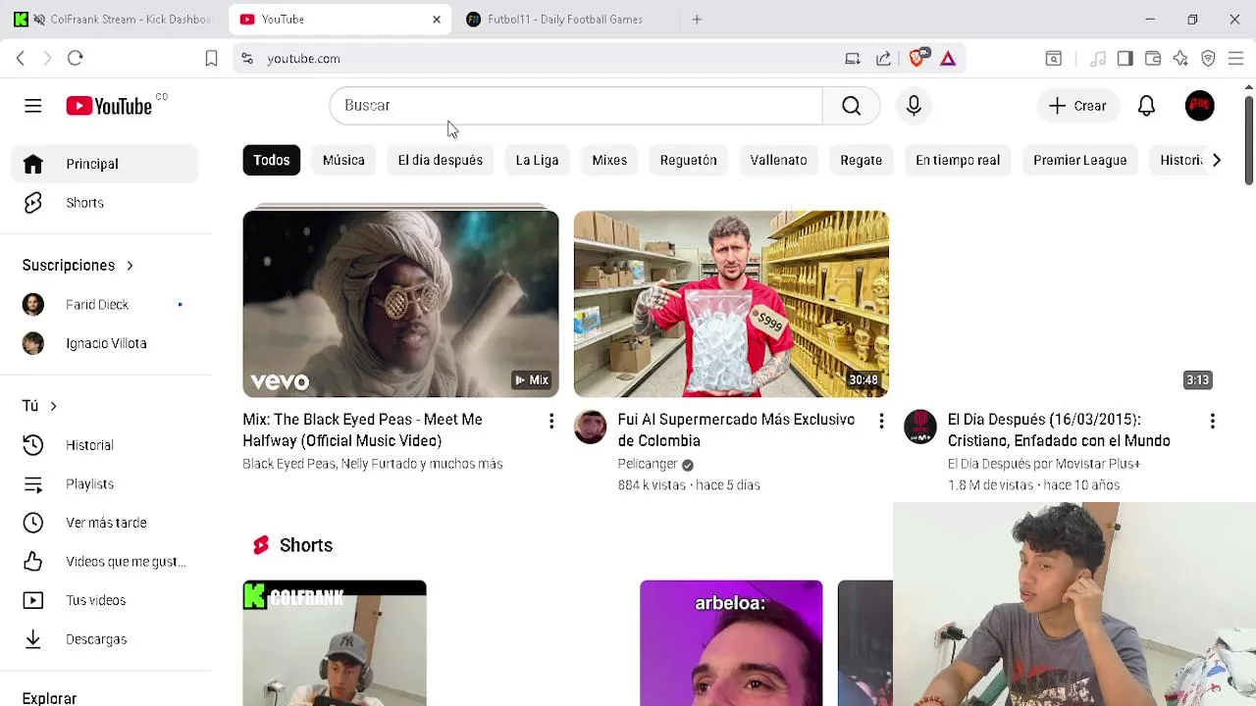Viewport: 1256px width, 706px height.
Task: Open the YouTube guide hamburger menu
Action: point(32,106)
